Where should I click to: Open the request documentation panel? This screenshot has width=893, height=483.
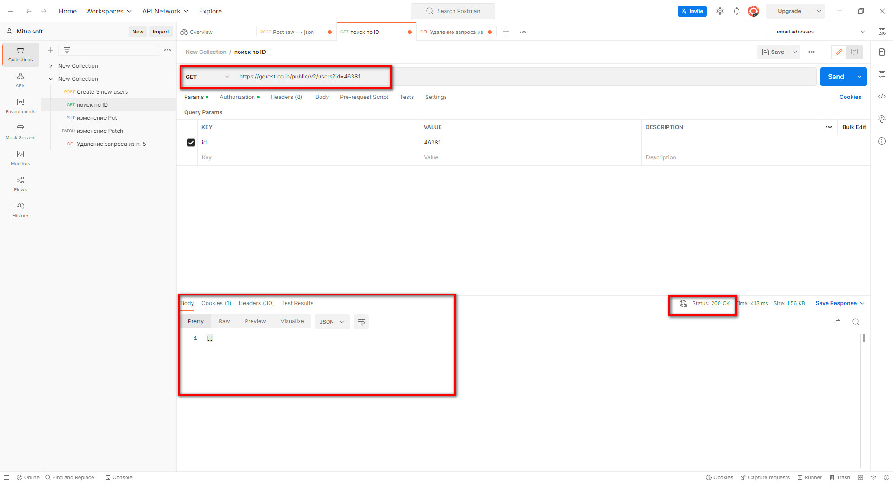point(882,52)
